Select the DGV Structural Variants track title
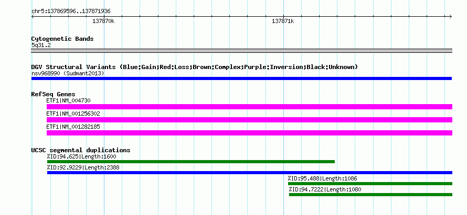 pos(195,67)
